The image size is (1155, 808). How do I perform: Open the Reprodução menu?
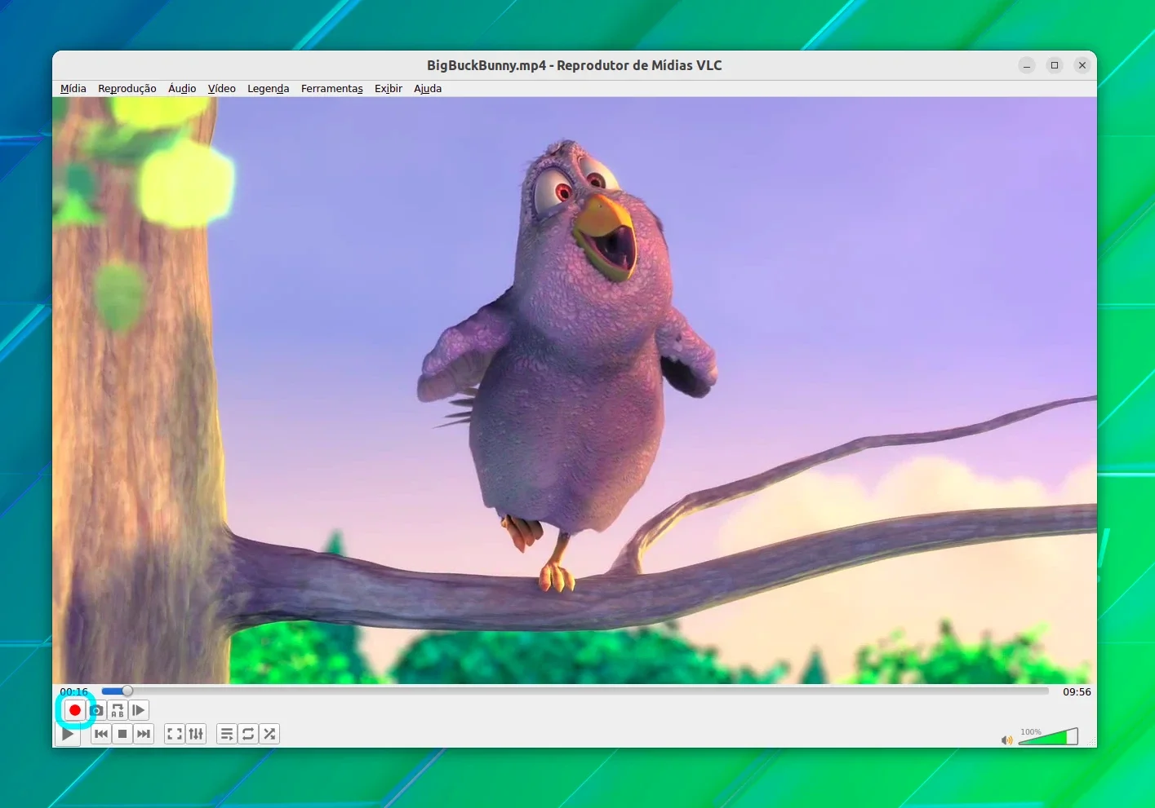tap(127, 88)
